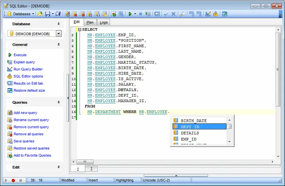The width and height of the screenshot is (285, 186).
Task: Switch to the Logs tab
Action: 103,22
